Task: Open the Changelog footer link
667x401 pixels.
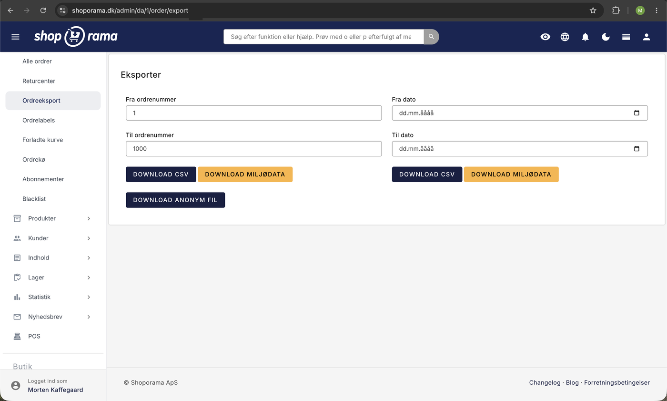Action: [x=545, y=382]
